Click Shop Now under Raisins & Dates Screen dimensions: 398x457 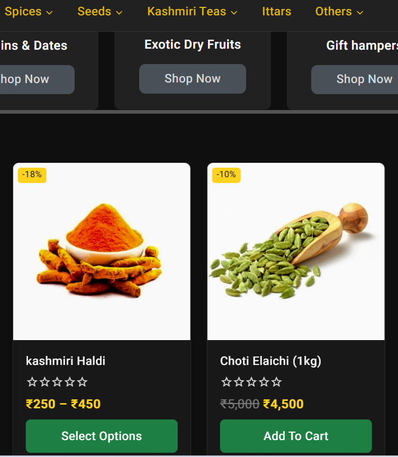tap(37, 79)
